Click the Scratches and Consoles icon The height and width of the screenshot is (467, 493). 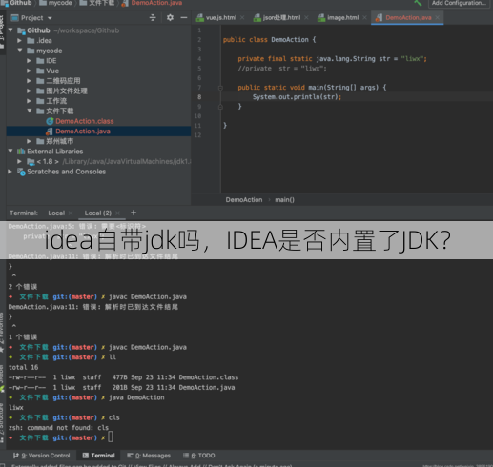[21, 172]
